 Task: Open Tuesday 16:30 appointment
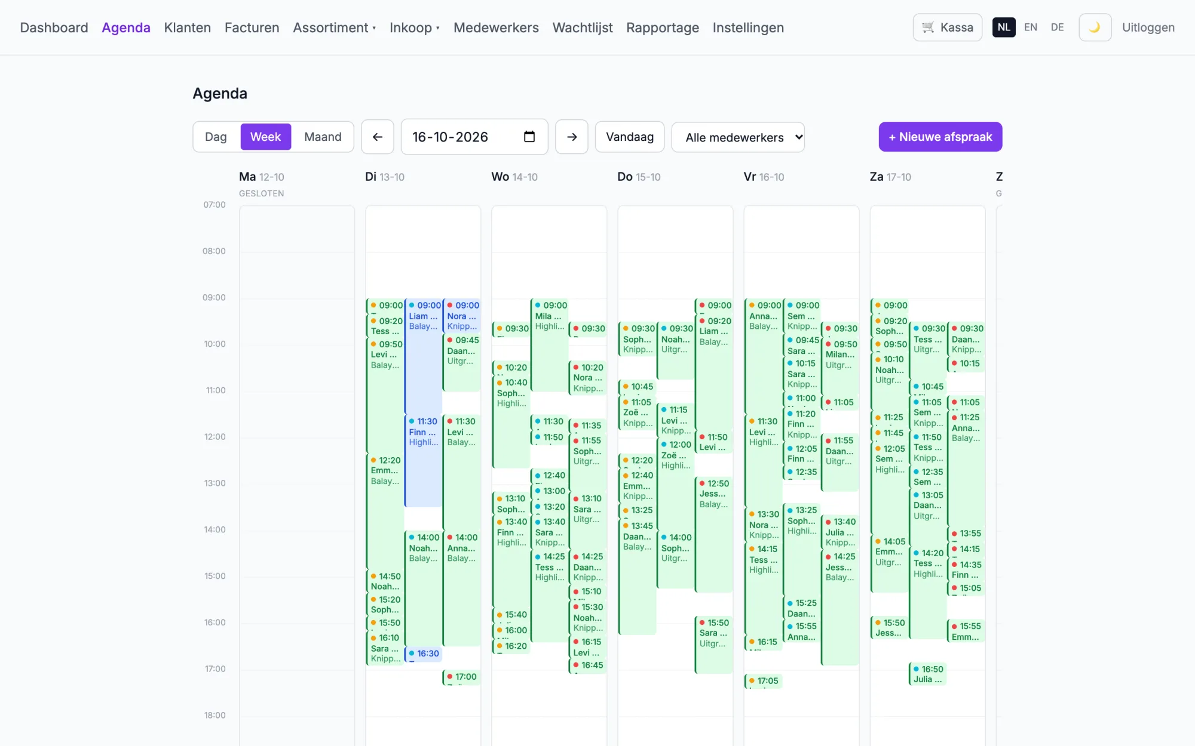[x=423, y=654]
